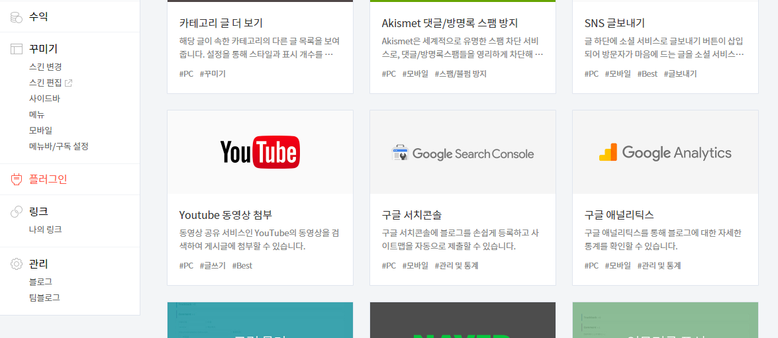Click #모바일 tag on 구글 애널리틱스 card

618,266
